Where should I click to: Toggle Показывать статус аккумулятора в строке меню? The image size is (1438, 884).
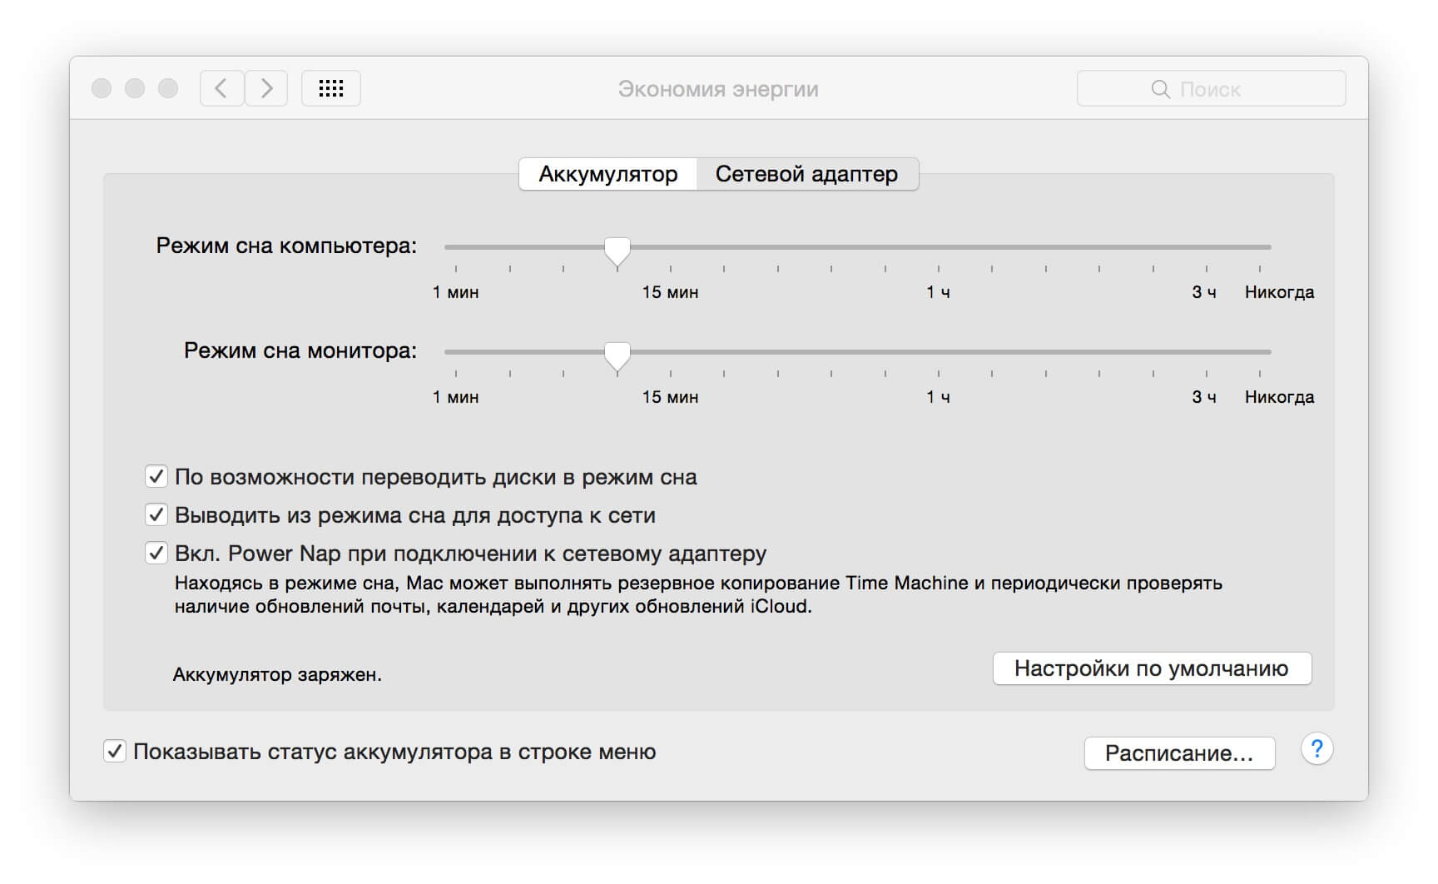click(115, 752)
